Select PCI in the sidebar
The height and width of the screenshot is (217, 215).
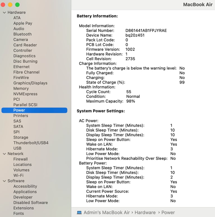click(17, 99)
